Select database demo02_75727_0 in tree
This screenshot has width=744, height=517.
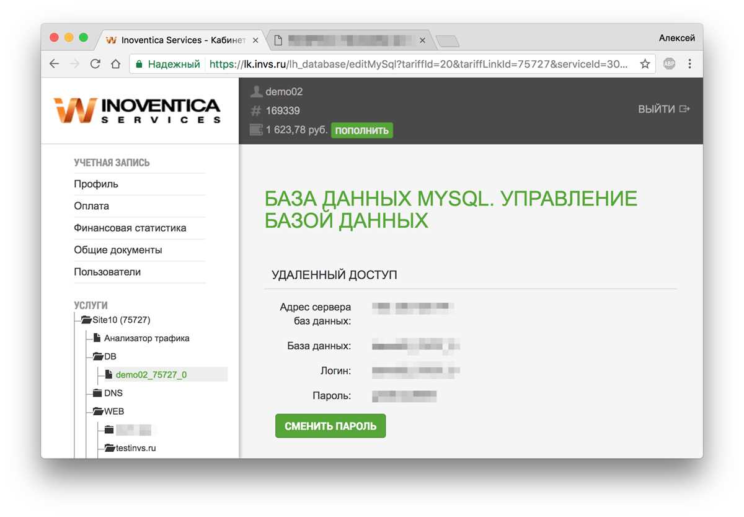coord(151,375)
